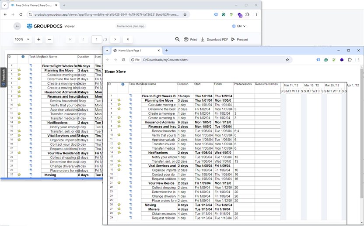
Task: Open the tab search chevron in back window
Action: tap(5, 5)
